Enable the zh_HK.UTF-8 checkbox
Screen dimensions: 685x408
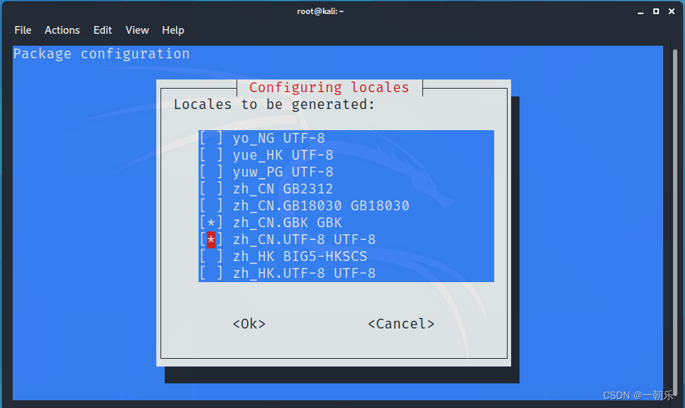(x=211, y=274)
